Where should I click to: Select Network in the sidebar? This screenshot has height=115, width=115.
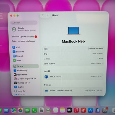pos(18,56)
